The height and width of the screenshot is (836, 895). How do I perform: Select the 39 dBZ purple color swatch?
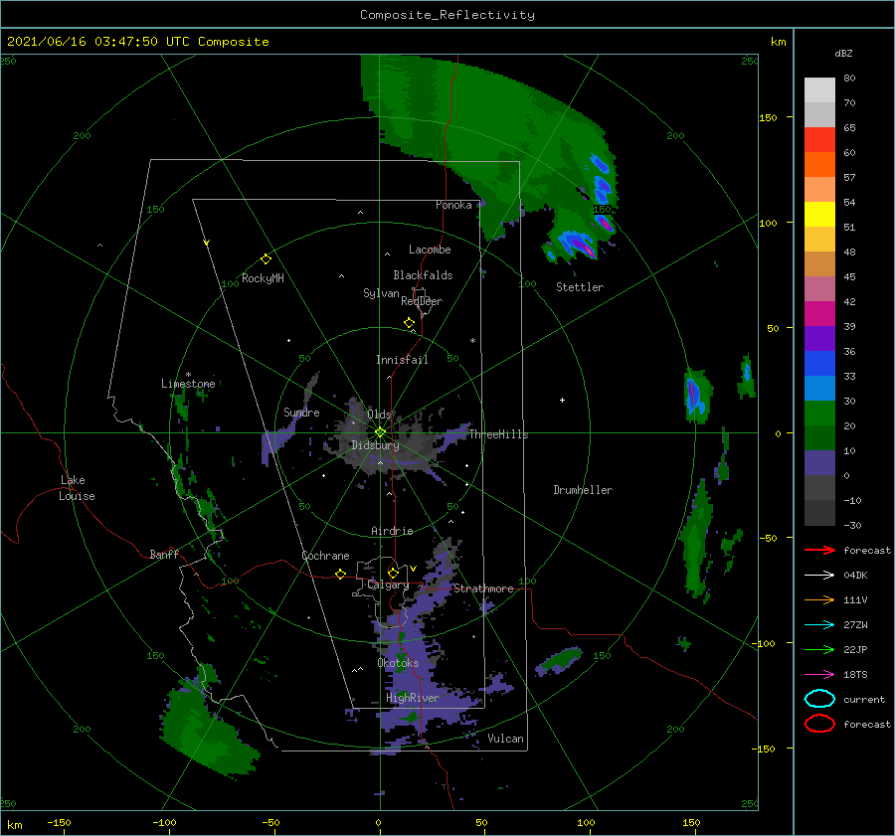[x=819, y=338]
